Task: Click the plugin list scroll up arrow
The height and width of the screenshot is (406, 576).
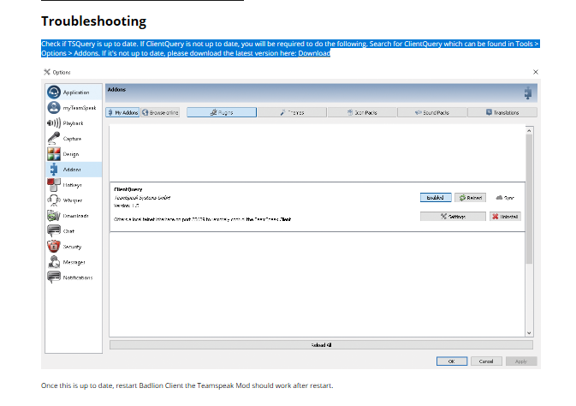Action: [529, 130]
